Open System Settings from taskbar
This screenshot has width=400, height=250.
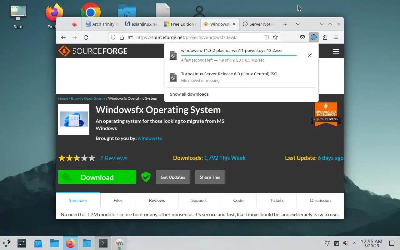(x=22, y=243)
